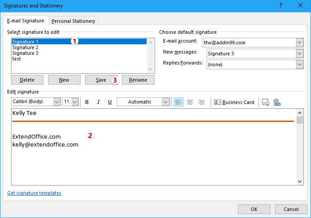Insert hyperlink icon in toolbar
This screenshot has height=218, width=311.
point(277,102)
